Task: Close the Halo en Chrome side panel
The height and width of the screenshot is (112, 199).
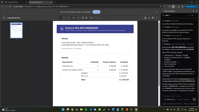Action: [197, 11]
